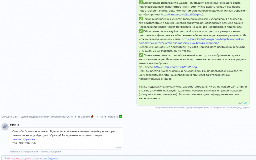Click the teal status dot before 'В работе'
Viewport: 256px width, 160px height.
(x=75, y=117)
